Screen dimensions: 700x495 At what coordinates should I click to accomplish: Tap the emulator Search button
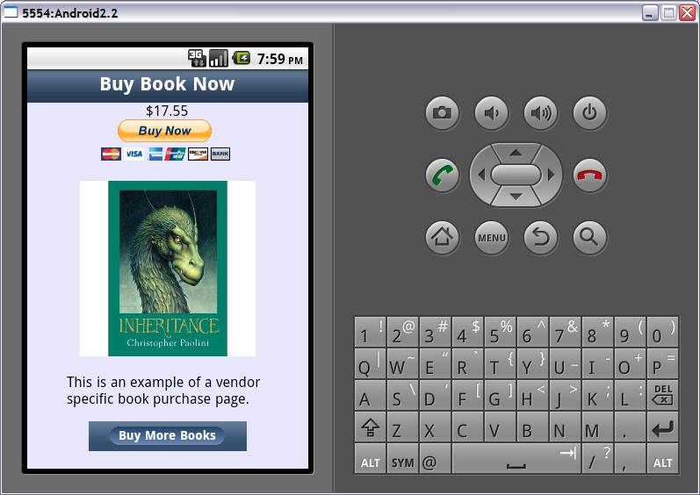click(x=589, y=237)
